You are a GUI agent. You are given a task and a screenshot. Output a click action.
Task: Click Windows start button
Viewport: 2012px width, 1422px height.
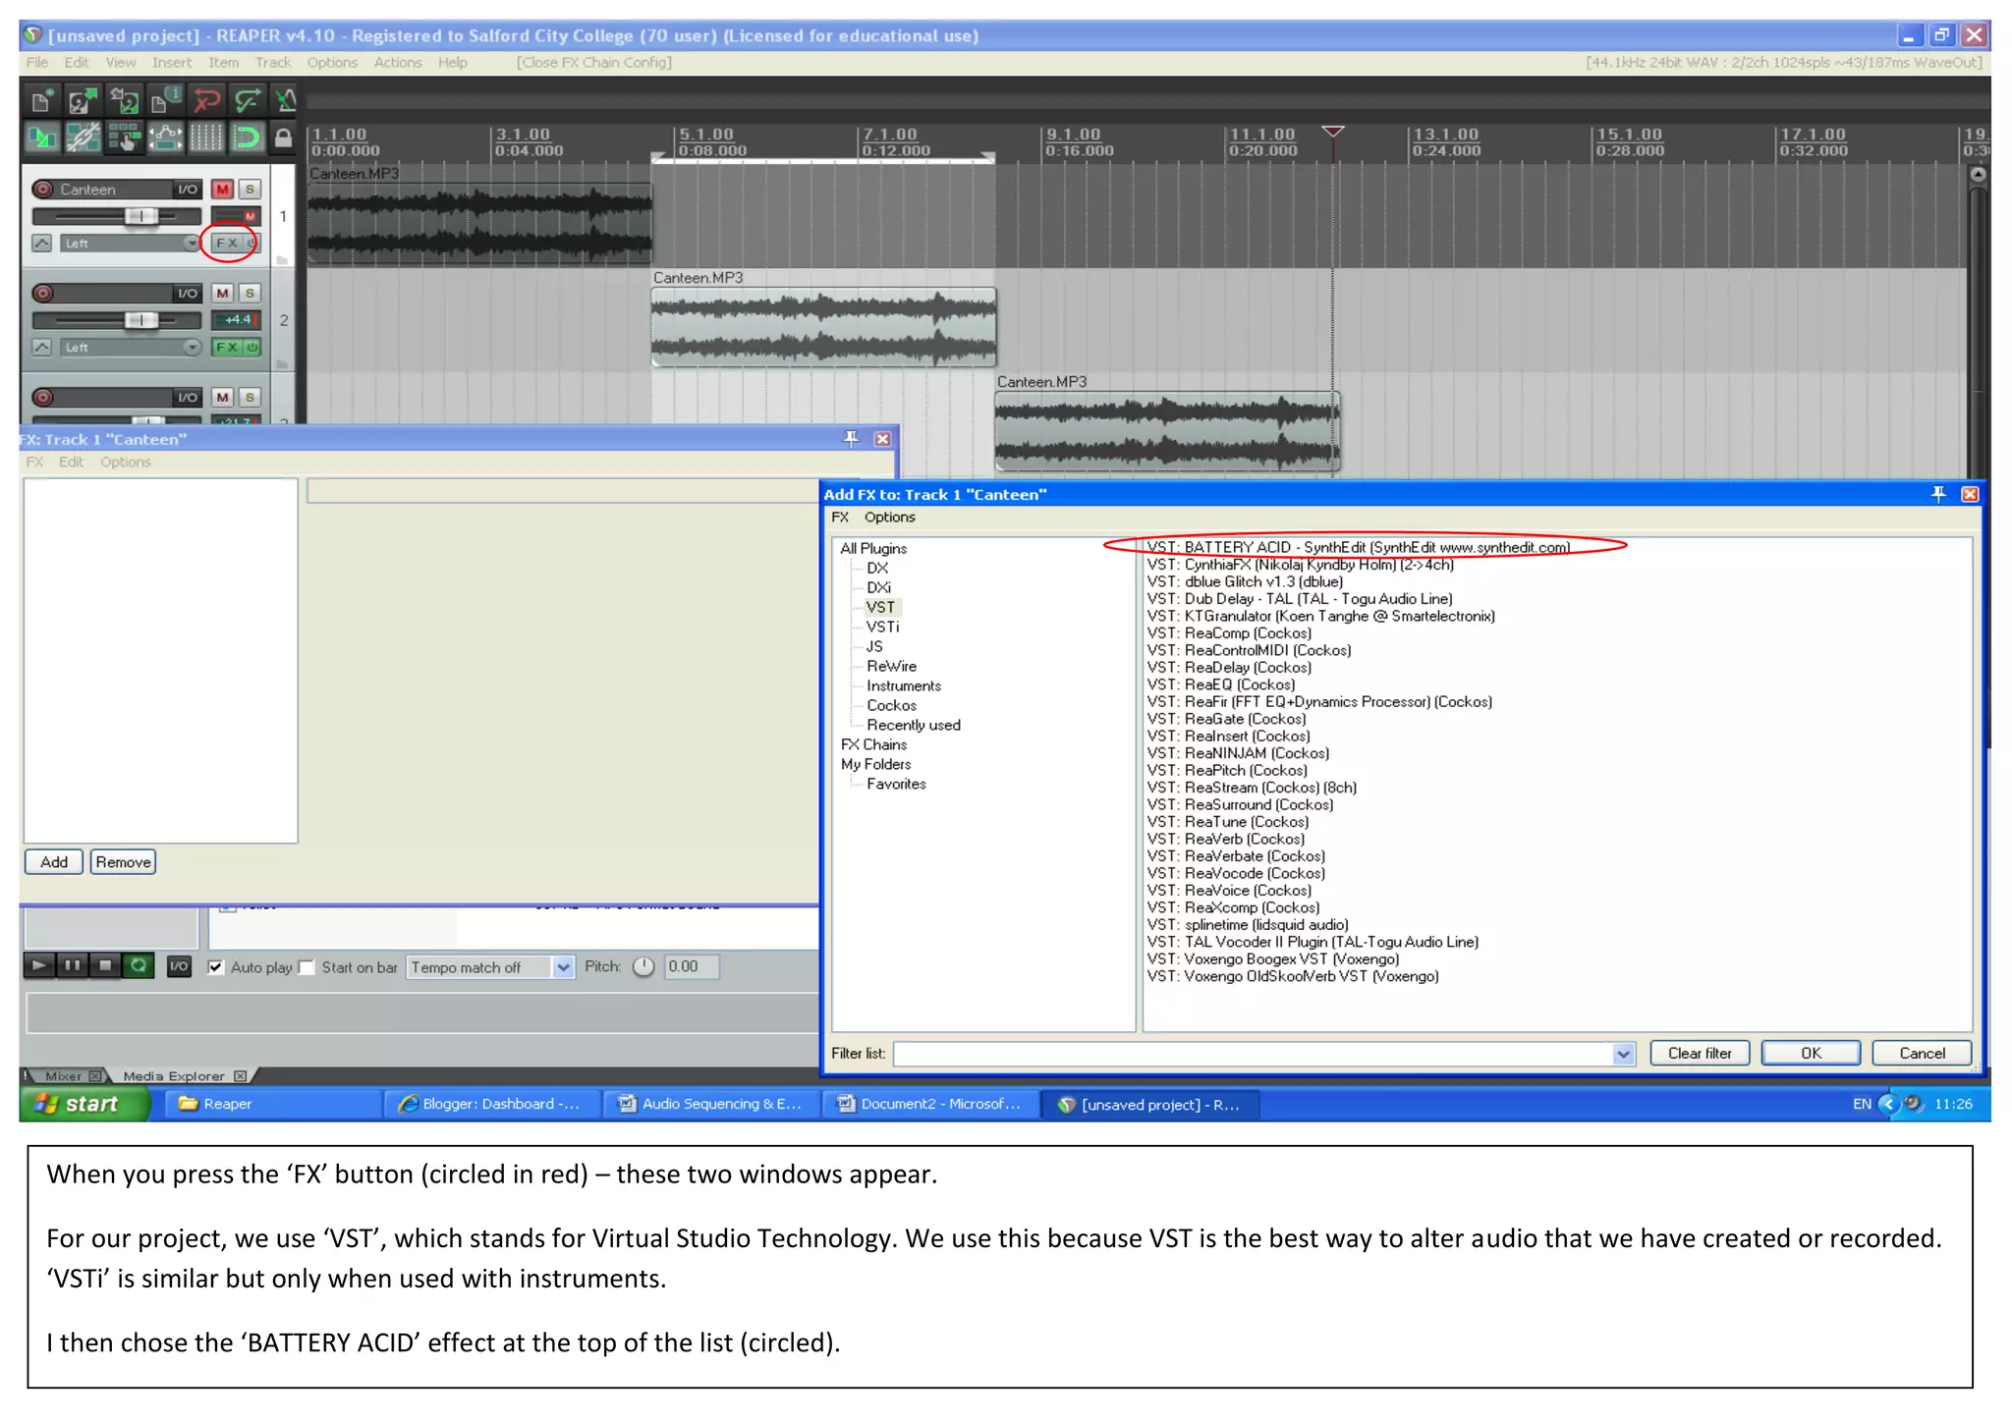[x=85, y=1104]
